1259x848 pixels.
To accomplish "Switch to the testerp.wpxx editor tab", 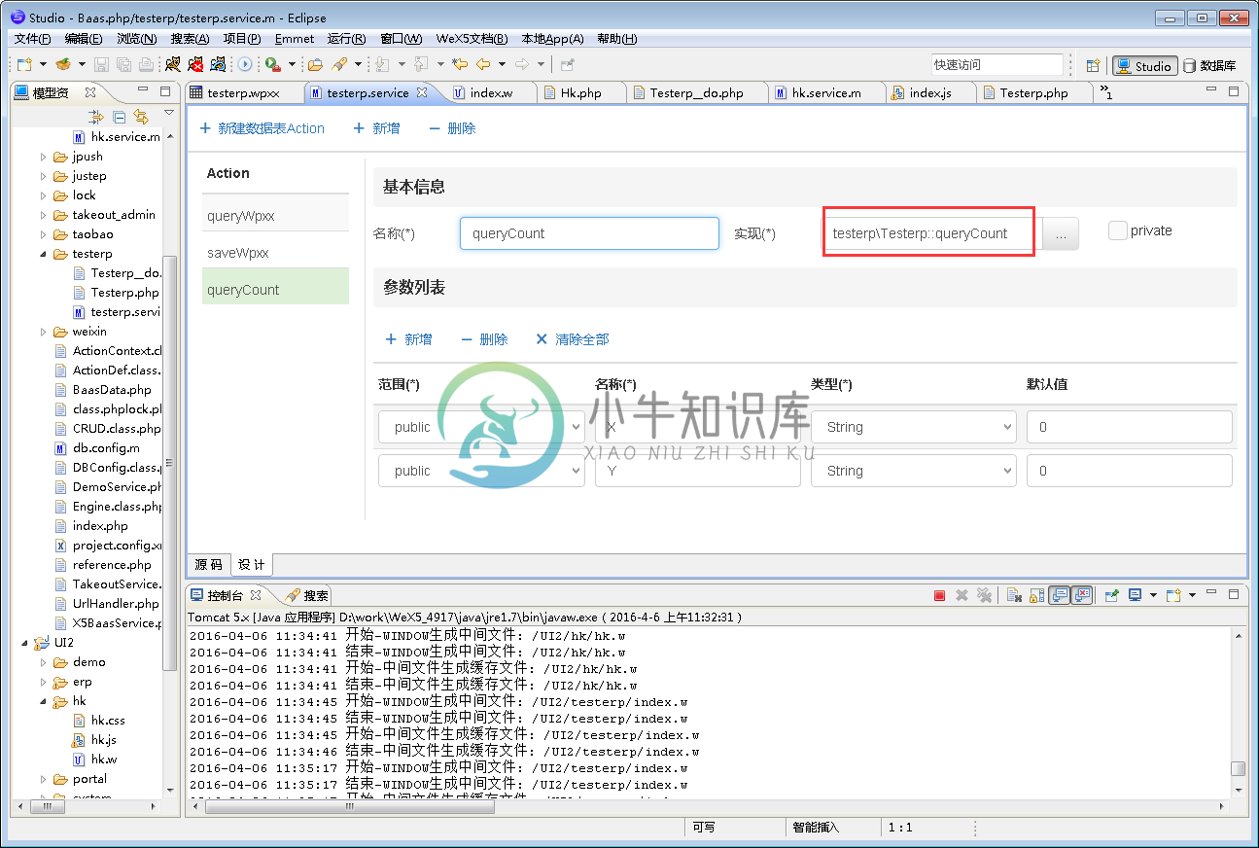I will [x=243, y=92].
